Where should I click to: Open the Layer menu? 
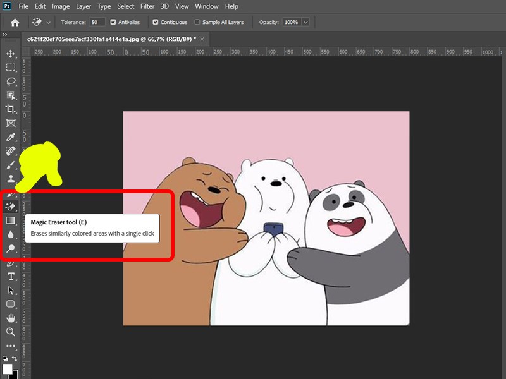click(x=83, y=6)
